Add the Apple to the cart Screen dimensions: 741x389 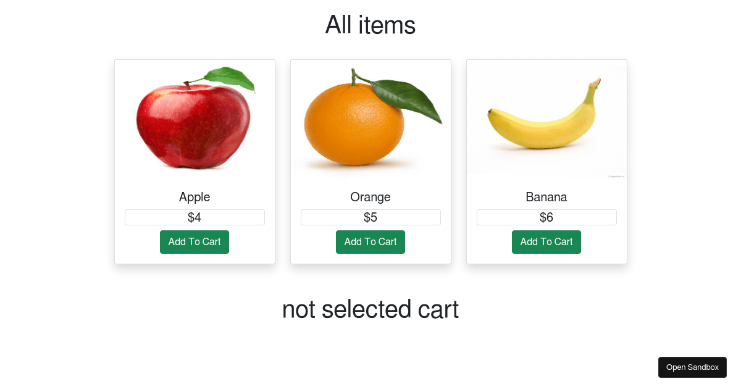tap(195, 241)
